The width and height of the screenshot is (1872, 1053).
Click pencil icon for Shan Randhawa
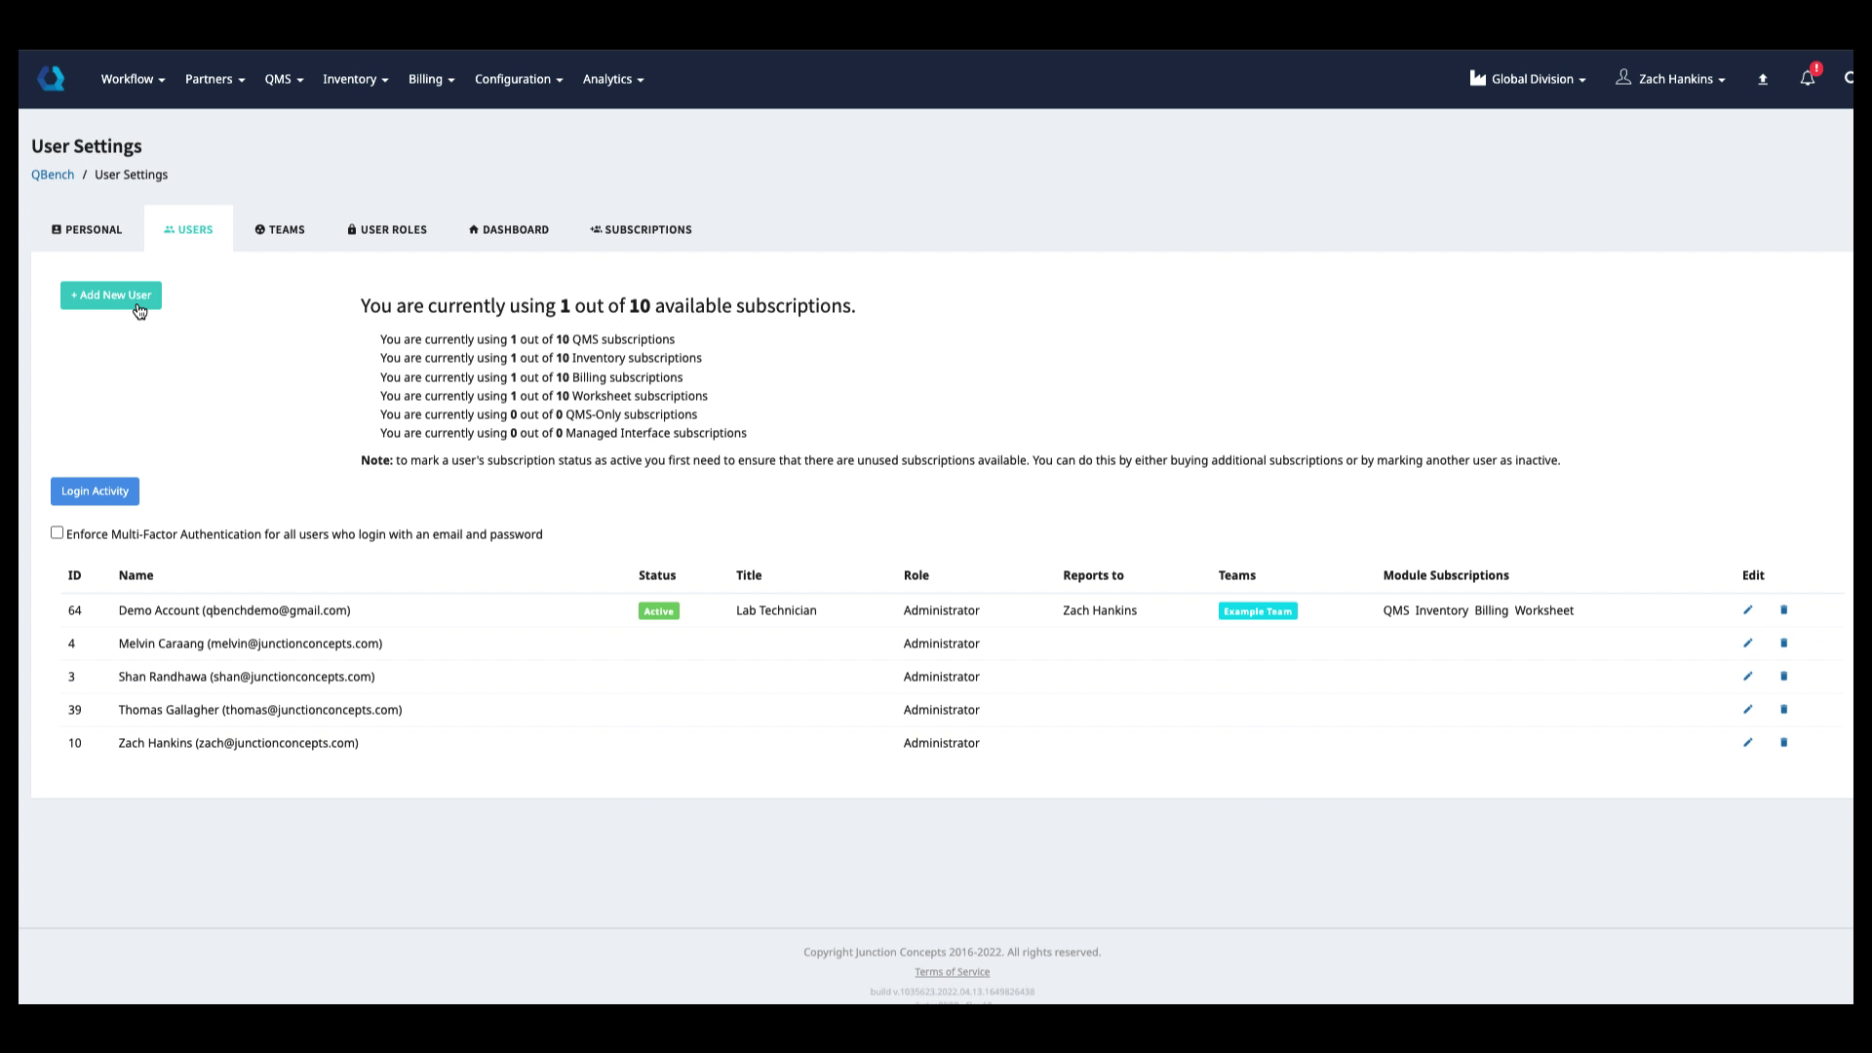click(x=1747, y=677)
